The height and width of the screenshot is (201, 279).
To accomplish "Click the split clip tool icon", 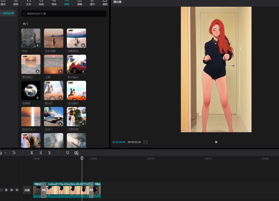I will [32, 153].
